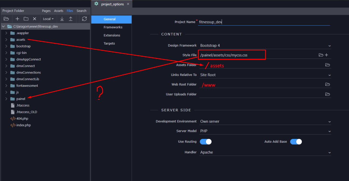
Task: Click the Project Name input field
Action: click(263, 22)
